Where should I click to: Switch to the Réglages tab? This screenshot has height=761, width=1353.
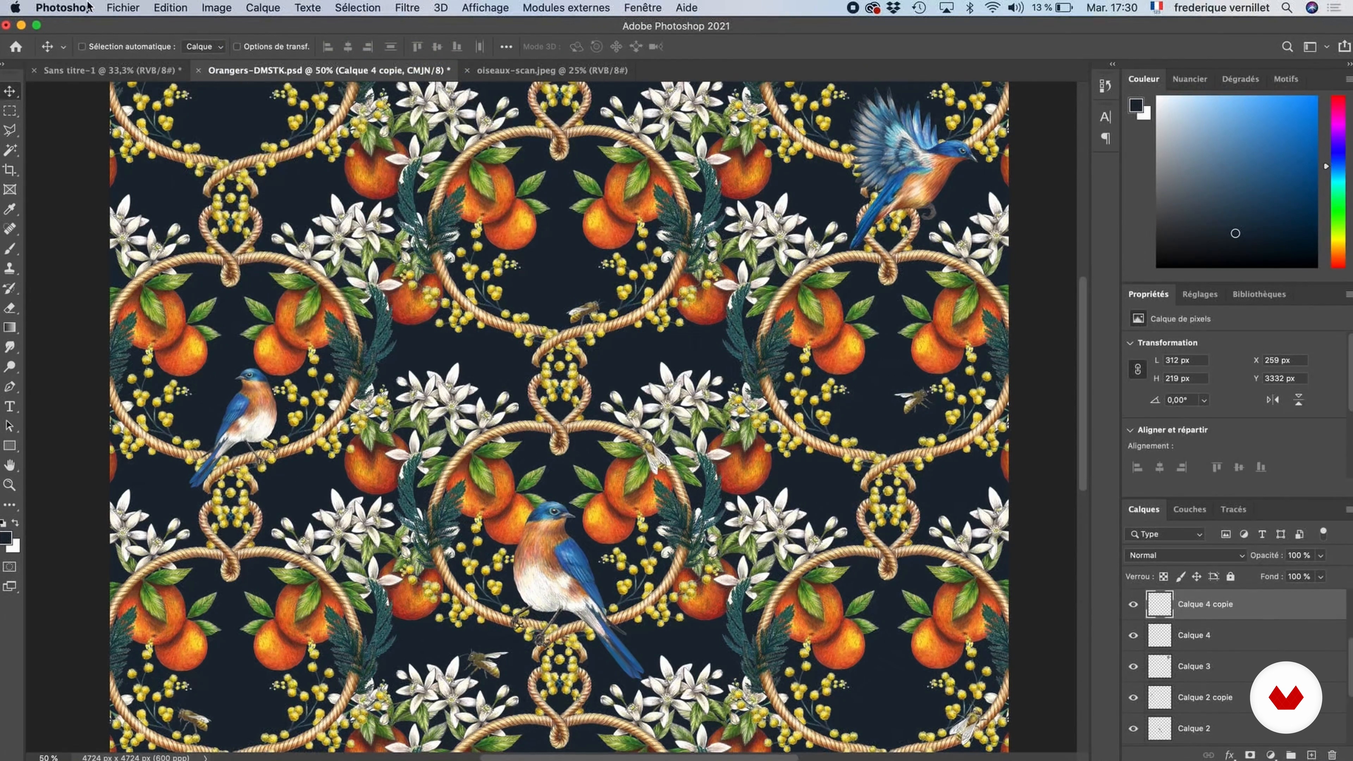click(1200, 294)
